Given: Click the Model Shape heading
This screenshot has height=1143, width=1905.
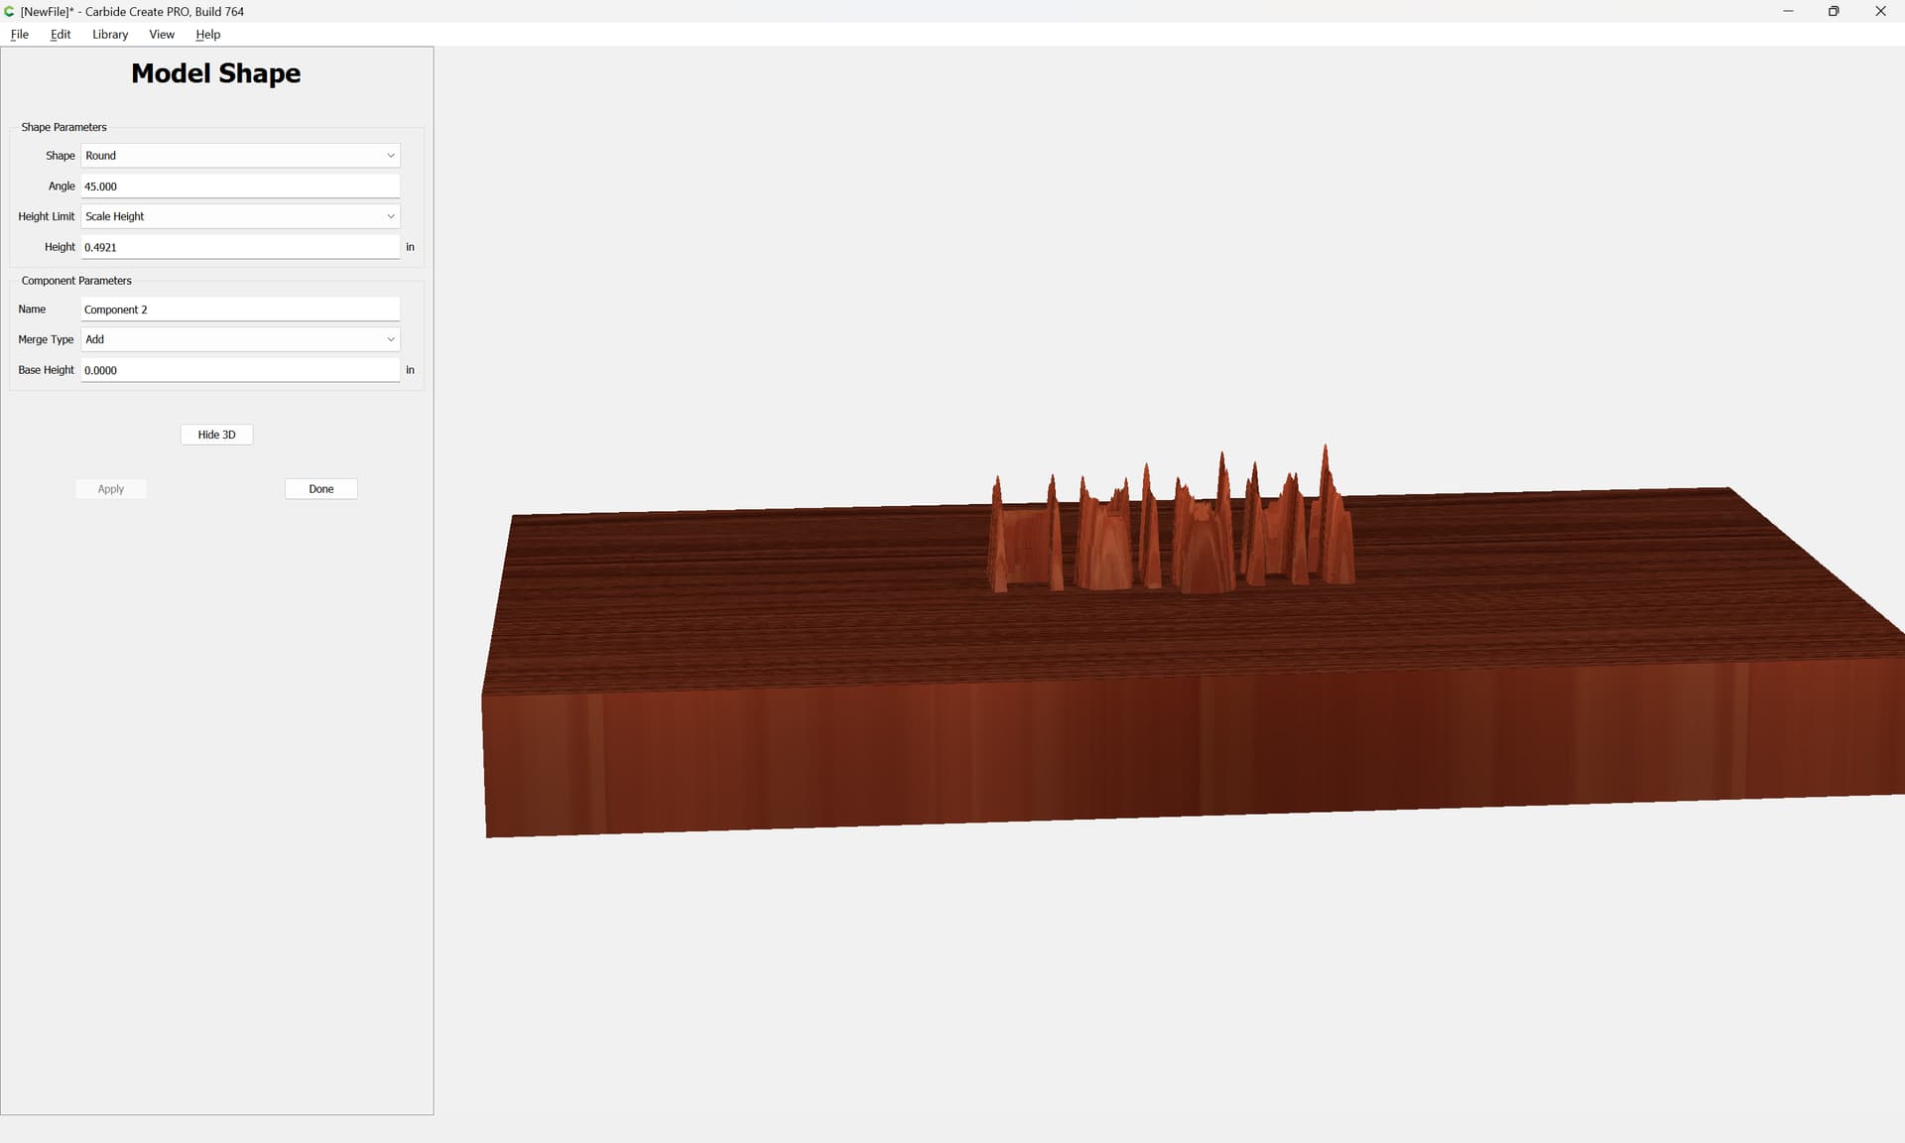Looking at the screenshot, I should (216, 73).
